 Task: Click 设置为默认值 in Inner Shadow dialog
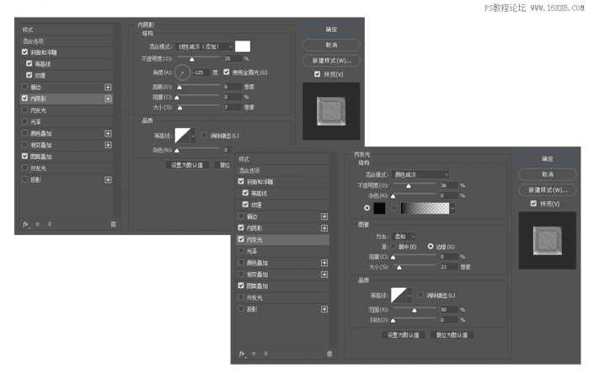[187, 165]
